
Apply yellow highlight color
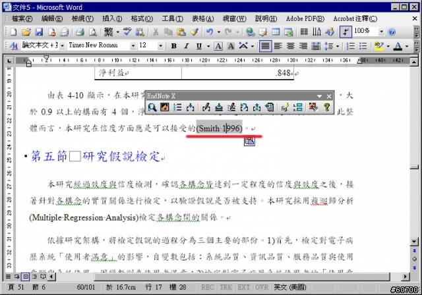tap(379, 46)
